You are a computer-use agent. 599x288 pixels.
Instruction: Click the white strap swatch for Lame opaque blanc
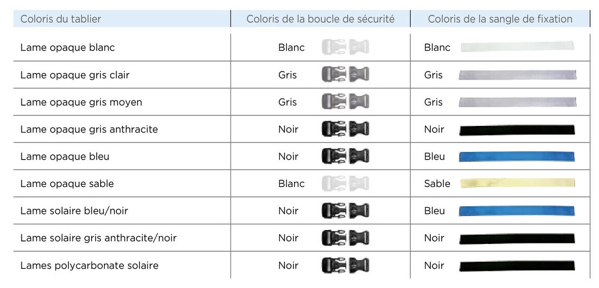[x=517, y=47]
